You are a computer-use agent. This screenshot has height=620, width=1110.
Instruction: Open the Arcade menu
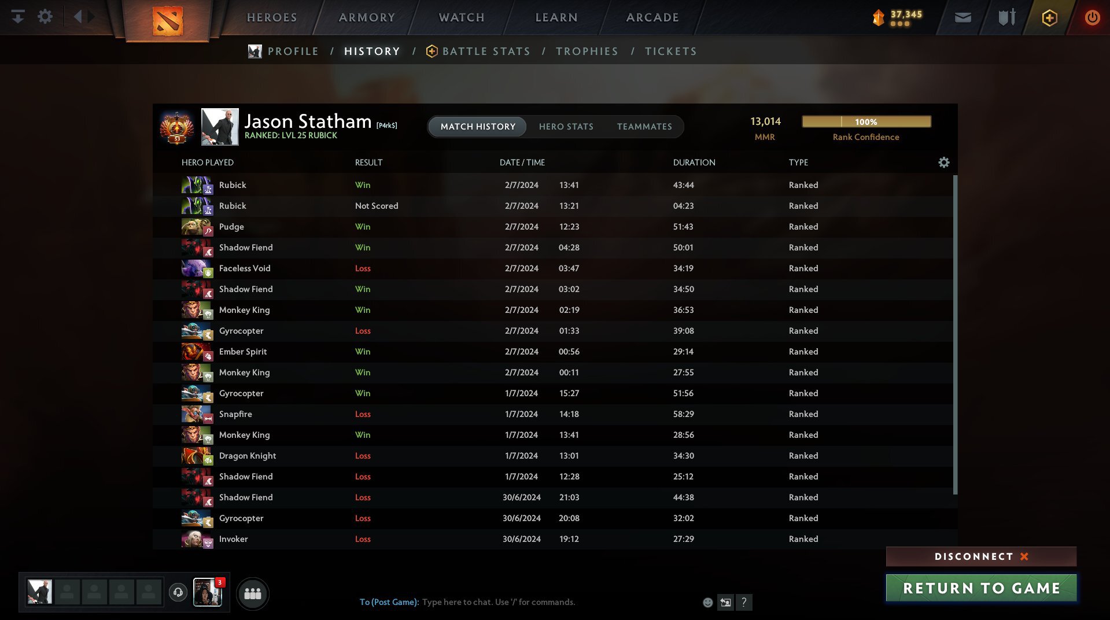click(652, 17)
